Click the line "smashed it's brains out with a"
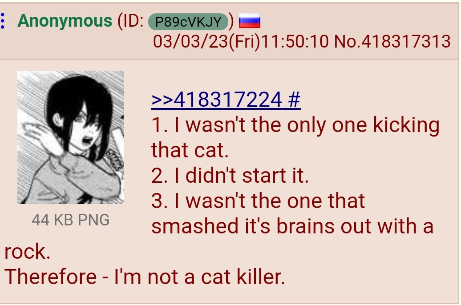 [292, 226]
